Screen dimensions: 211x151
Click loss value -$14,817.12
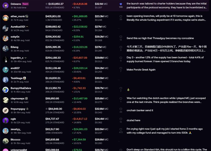click(79, 119)
